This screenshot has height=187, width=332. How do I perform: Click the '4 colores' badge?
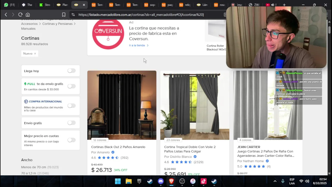coord(245,140)
